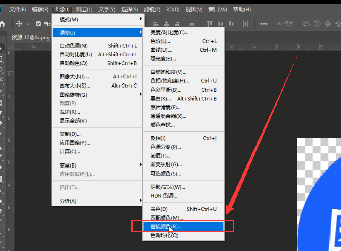Select 替换颜色(R)... menu entry

pyautogui.click(x=184, y=227)
